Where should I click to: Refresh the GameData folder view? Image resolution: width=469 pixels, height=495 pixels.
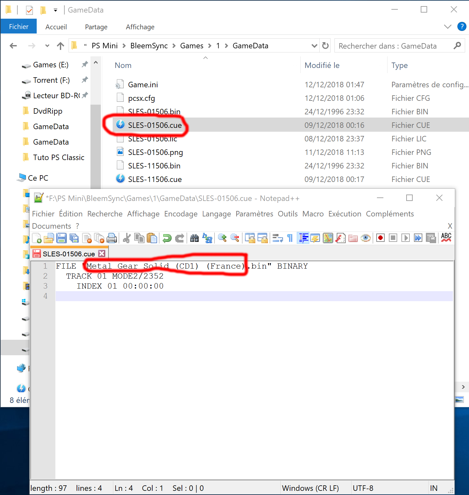coord(325,46)
